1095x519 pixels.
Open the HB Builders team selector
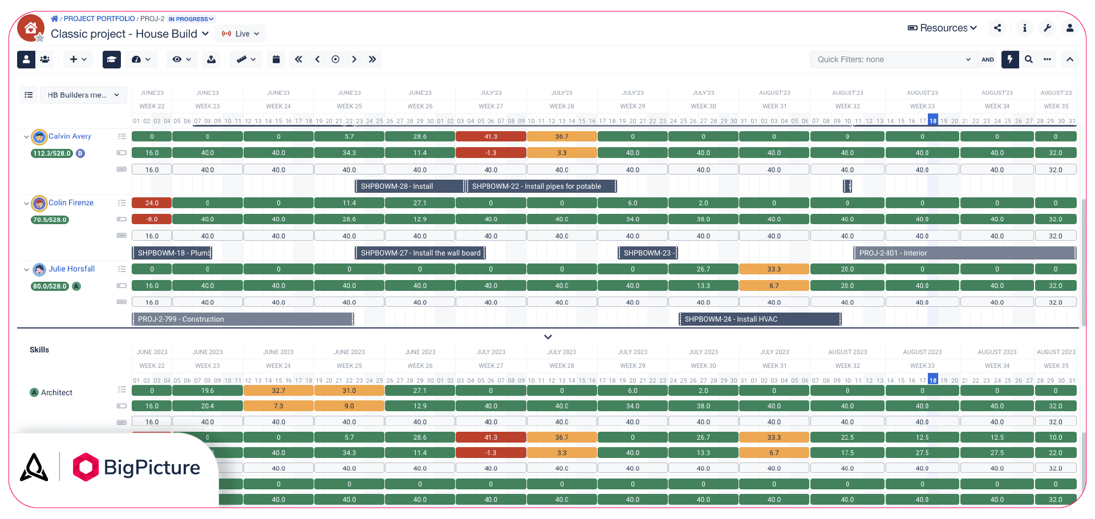83,95
